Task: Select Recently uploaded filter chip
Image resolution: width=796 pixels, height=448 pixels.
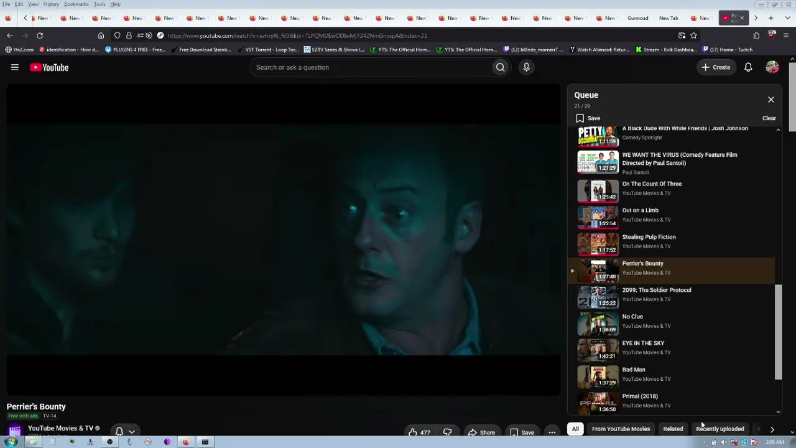Action: pos(720,429)
